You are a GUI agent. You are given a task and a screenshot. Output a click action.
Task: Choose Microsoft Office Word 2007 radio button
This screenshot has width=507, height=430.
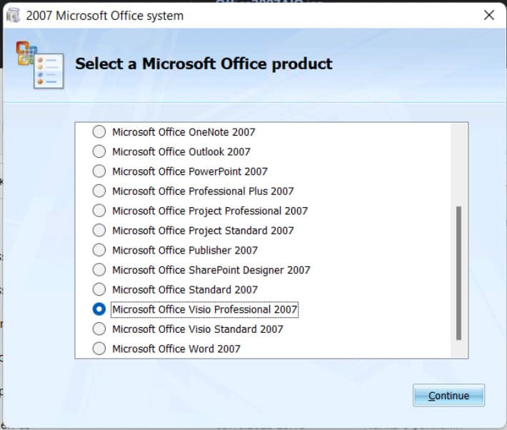coord(99,349)
